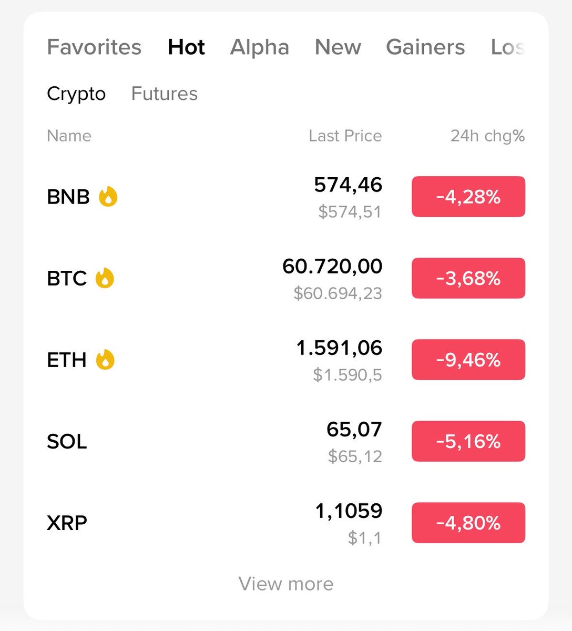Tap the flame icon beside BTC

[105, 278]
